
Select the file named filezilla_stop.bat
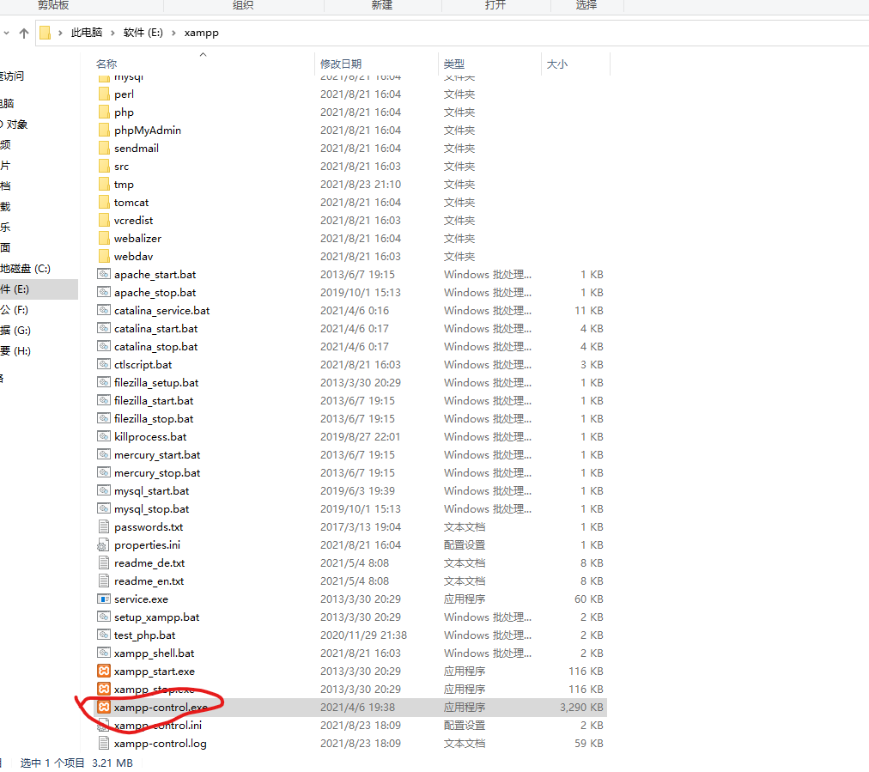(x=154, y=418)
